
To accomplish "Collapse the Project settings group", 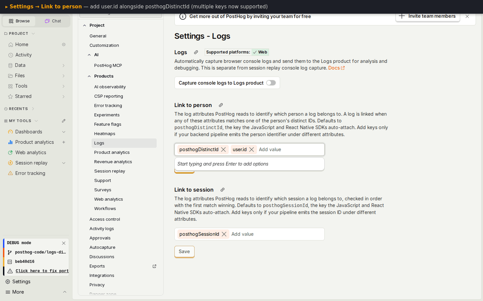I will 85,25.
